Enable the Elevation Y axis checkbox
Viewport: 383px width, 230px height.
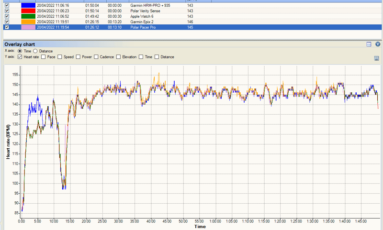pyautogui.click(x=118, y=57)
